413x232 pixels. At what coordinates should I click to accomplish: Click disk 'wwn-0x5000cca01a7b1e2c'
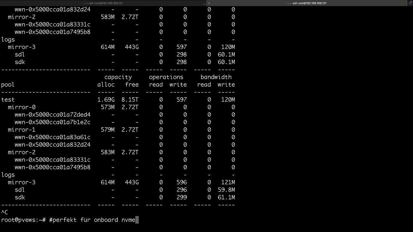tap(53, 122)
